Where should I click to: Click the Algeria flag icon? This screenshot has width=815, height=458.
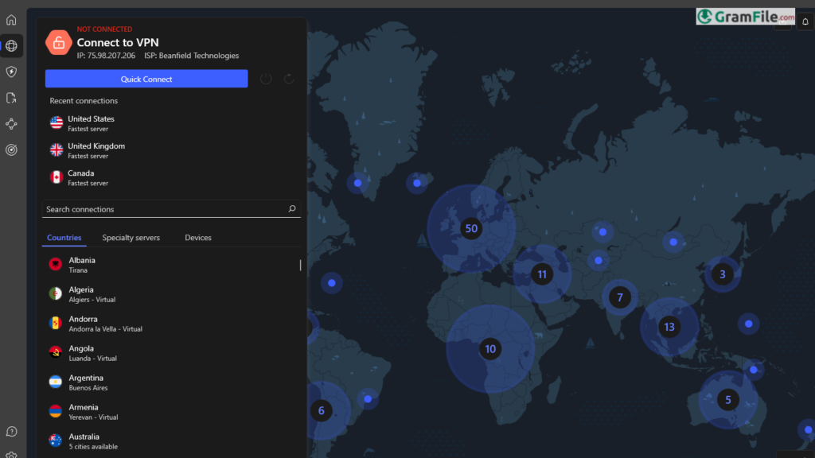tap(55, 294)
